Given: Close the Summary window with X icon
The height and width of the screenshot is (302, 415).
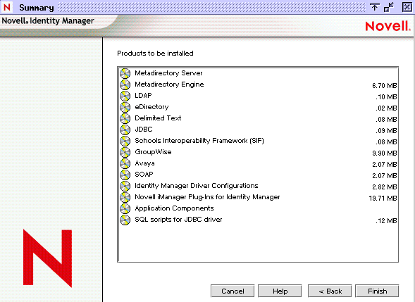Looking at the screenshot, I should pyautogui.click(x=407, y=7).
